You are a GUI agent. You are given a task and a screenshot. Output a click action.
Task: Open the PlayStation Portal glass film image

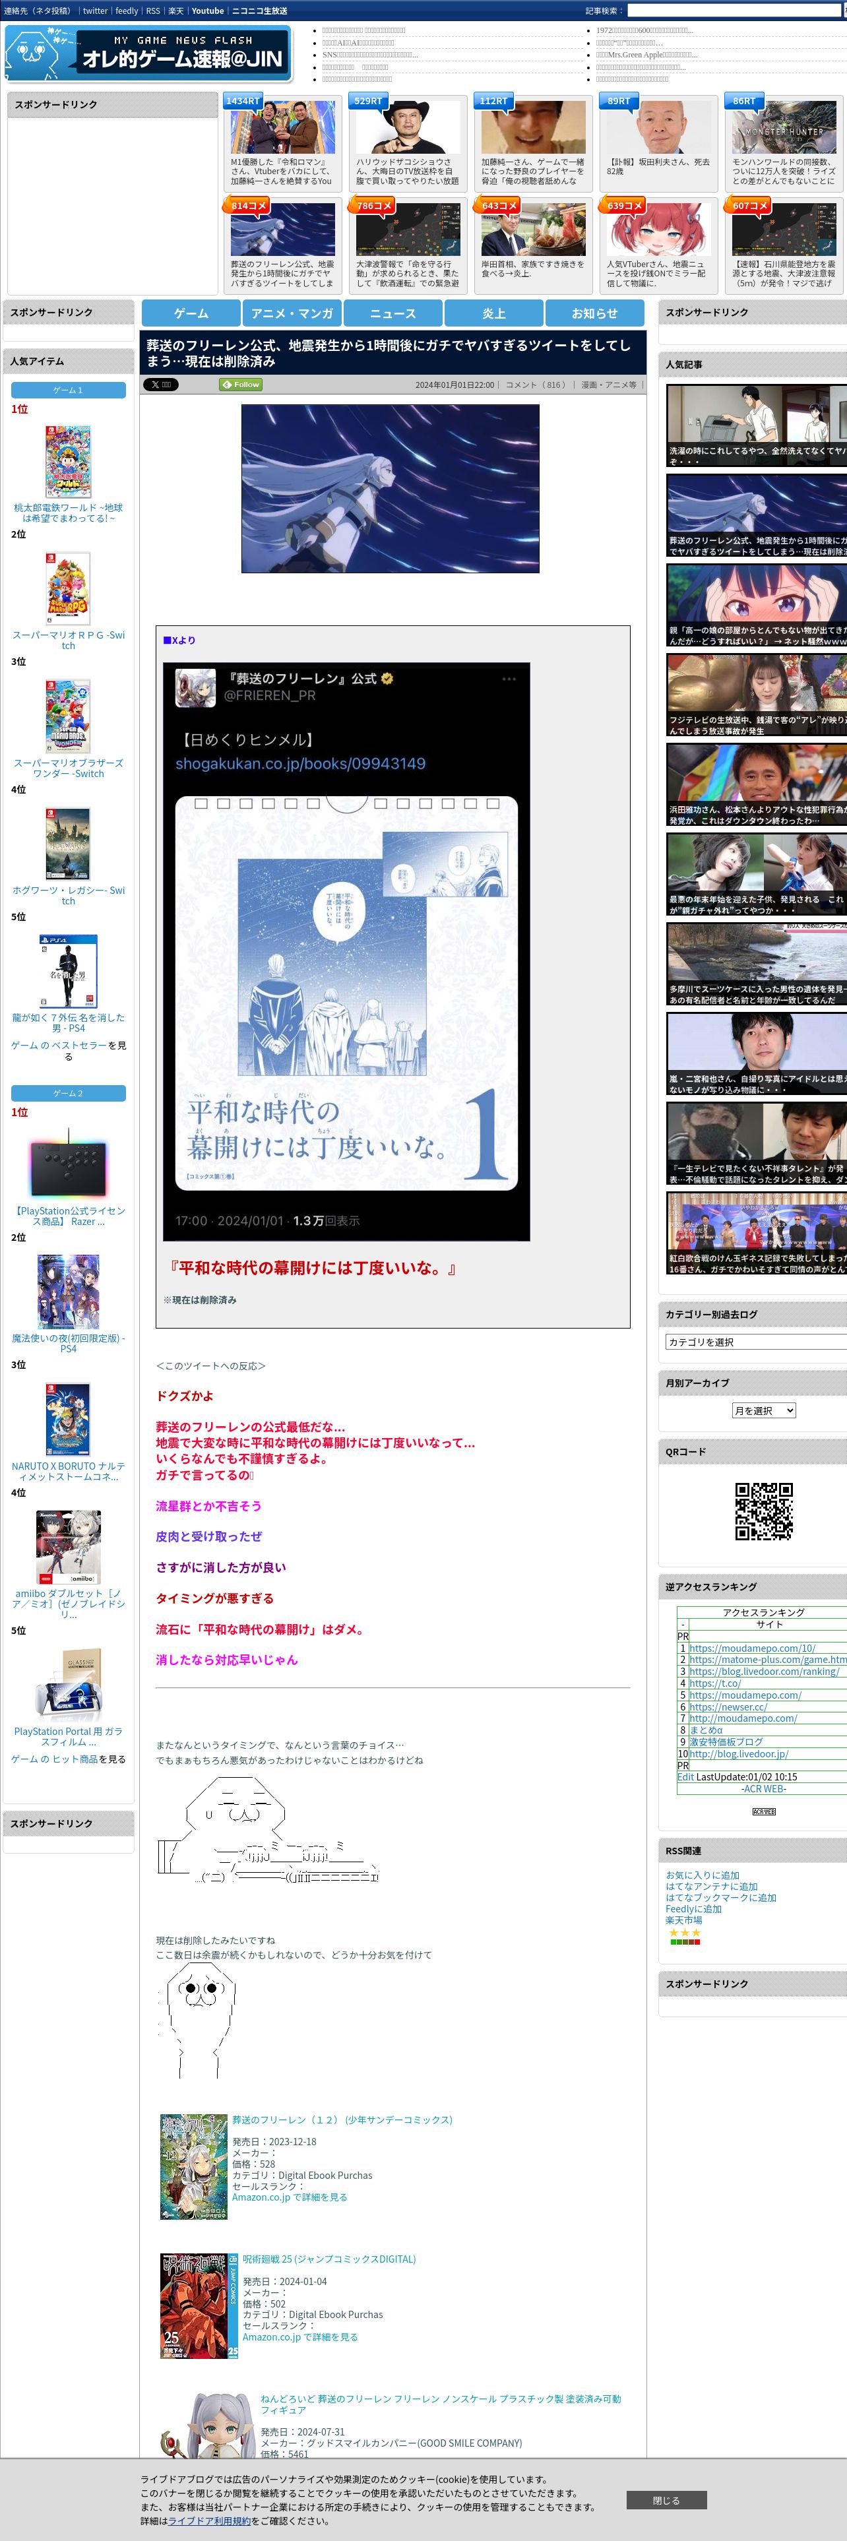coord(68,1686)
